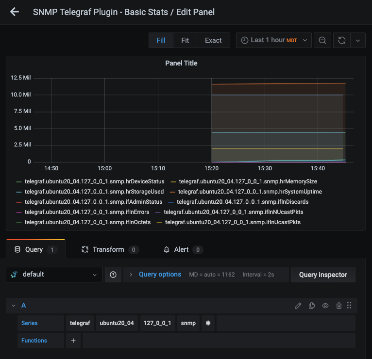Select the asterisk wildcard series segment

coord(208,323)
